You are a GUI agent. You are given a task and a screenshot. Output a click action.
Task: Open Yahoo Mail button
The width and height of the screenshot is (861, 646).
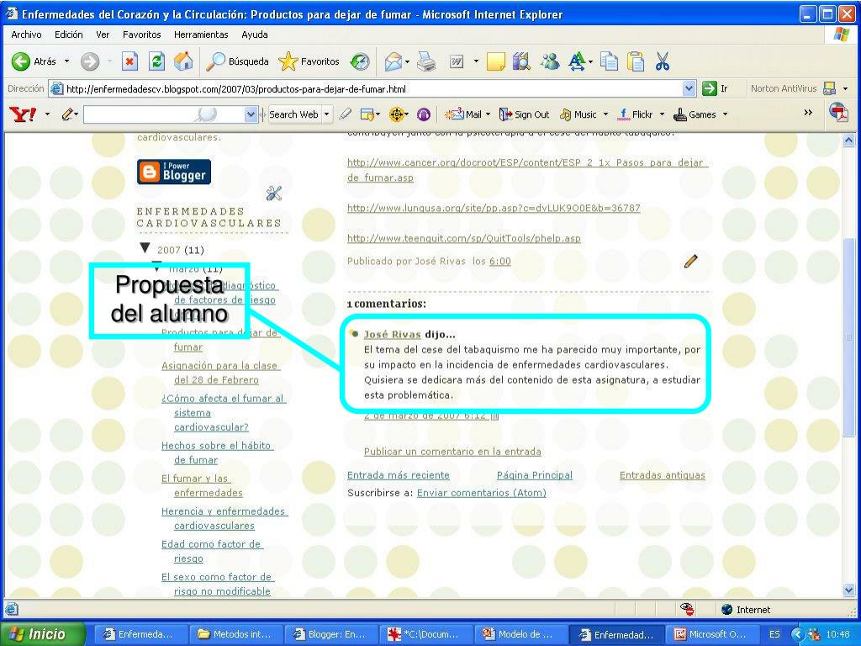click(x=462, y=114)
